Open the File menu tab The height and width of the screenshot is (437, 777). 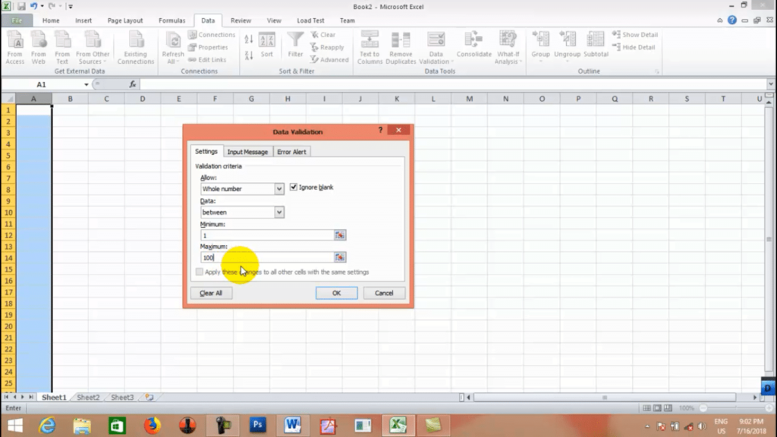[x=17, y=20]
